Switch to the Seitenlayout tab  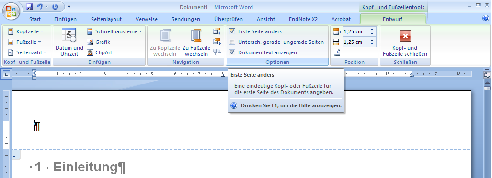(x=106, y=19)
